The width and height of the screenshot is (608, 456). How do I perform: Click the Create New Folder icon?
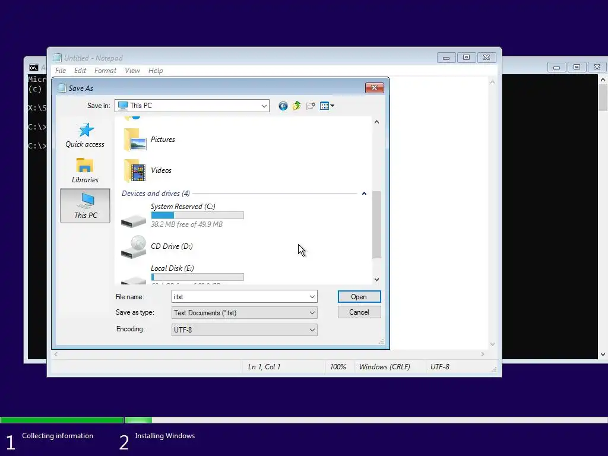[x=311, y=106]
